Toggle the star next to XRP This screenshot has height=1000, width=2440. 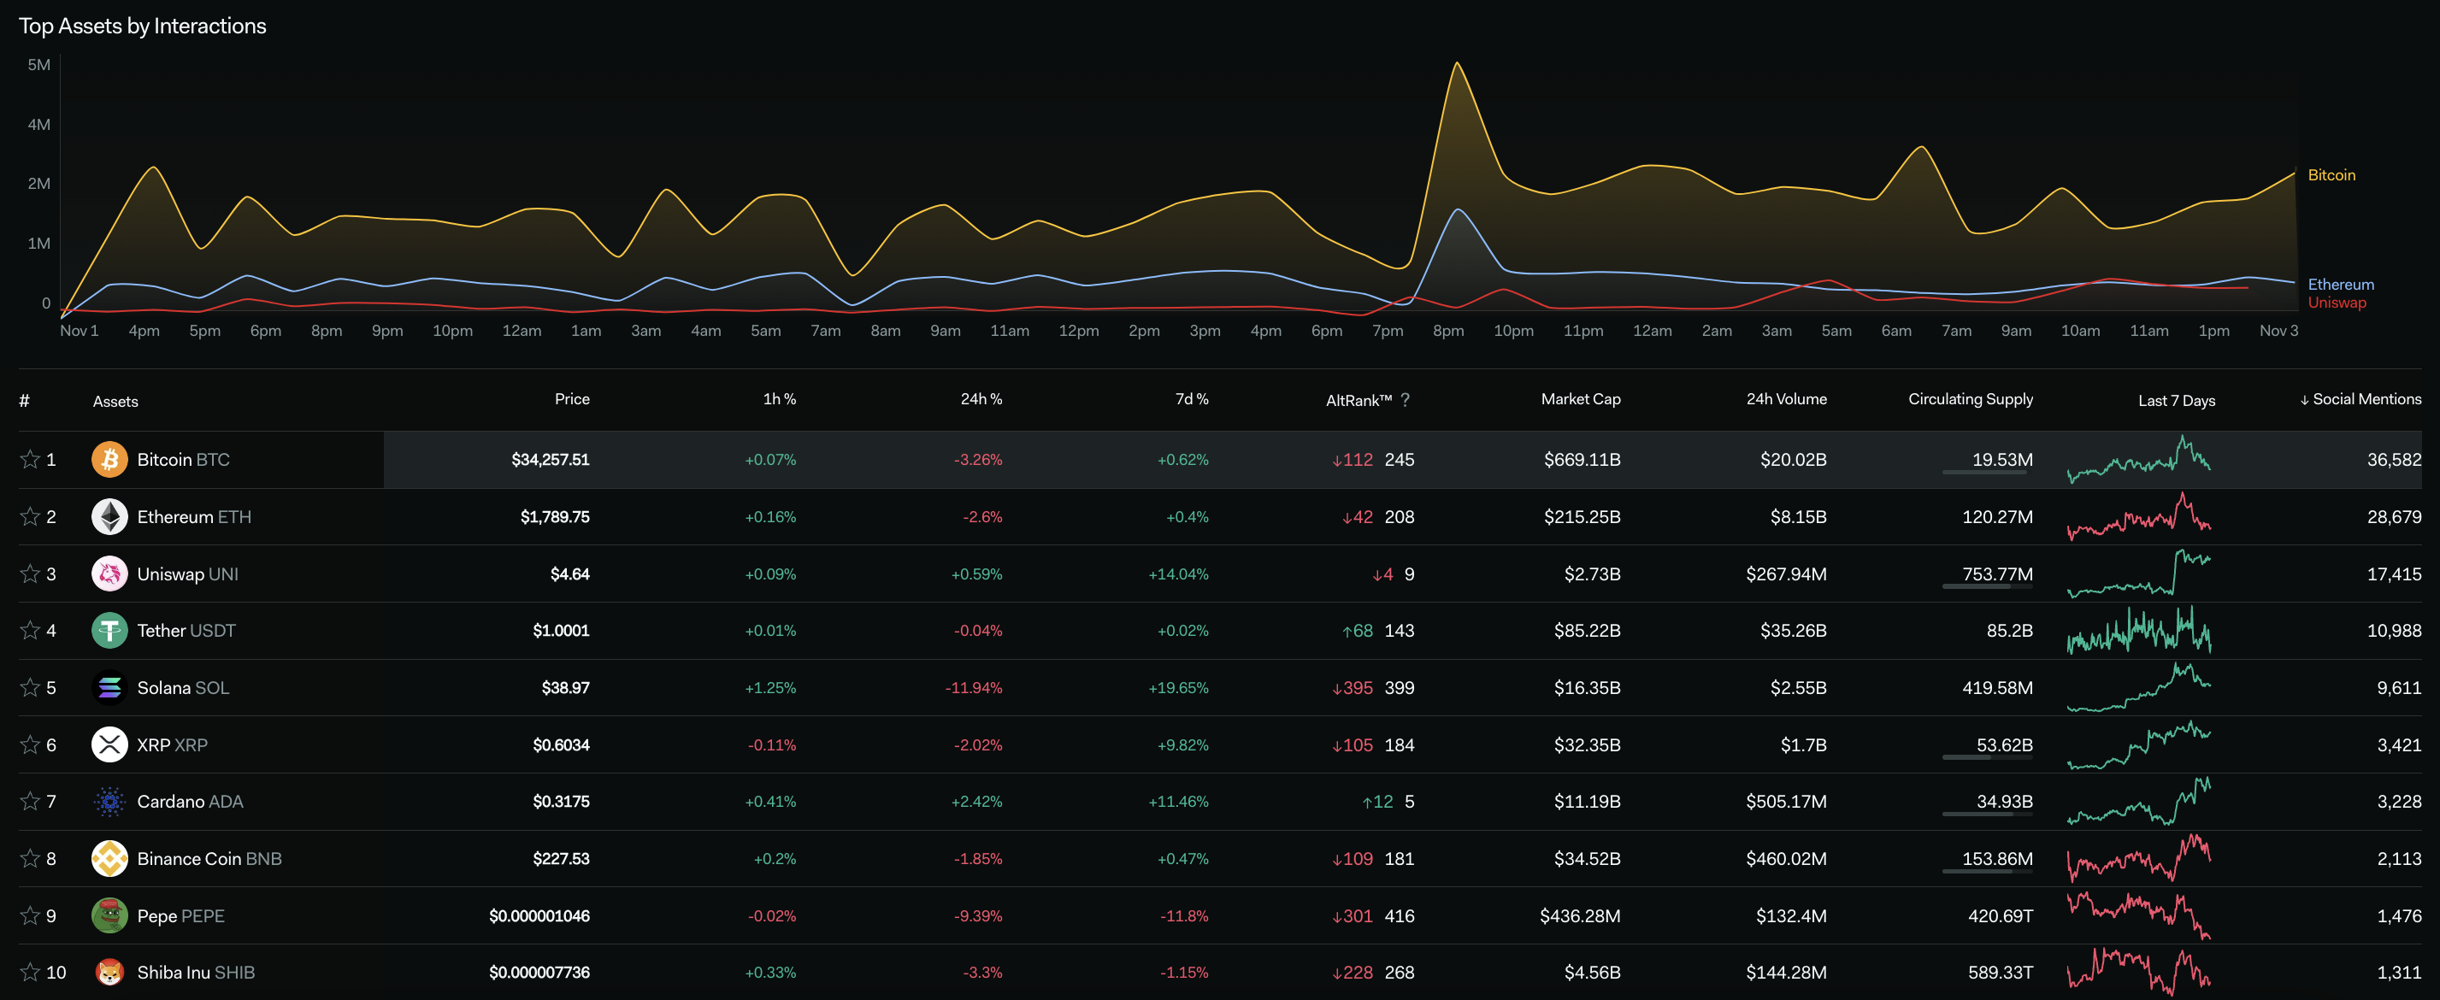click(x=30, y=745)
